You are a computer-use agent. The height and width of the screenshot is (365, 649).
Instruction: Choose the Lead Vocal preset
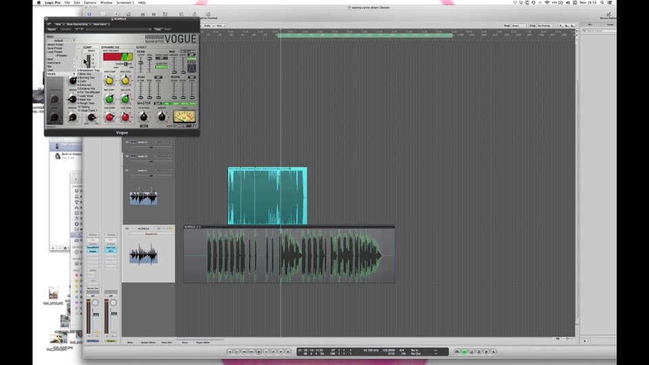[88, 96]
